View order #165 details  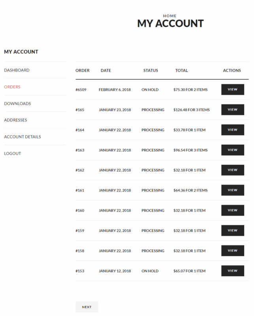233,109
